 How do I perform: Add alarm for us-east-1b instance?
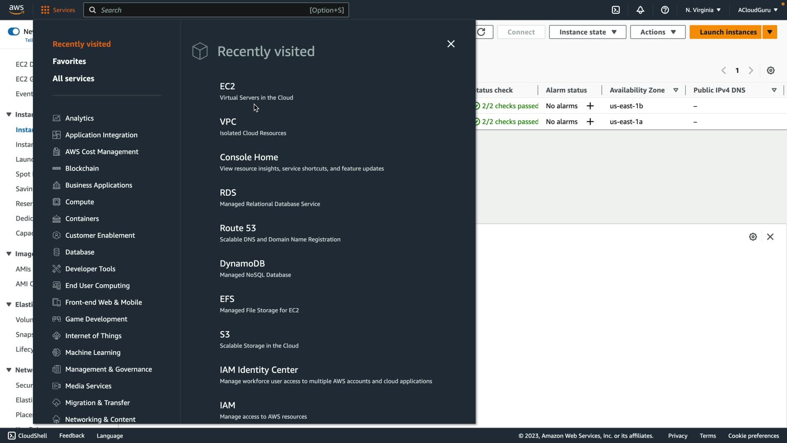(590, 106)
